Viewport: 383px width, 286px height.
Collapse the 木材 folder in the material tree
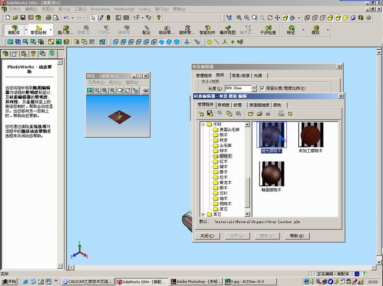pos(203,124)
